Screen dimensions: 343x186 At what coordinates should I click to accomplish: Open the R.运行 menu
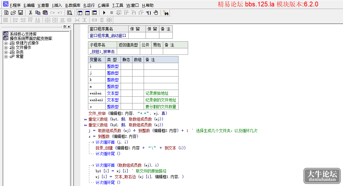(89, 5)
